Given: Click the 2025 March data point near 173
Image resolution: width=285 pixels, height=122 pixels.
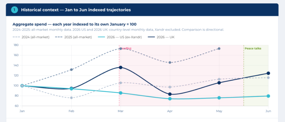Looking at the screenshot, I should [120, 49].
